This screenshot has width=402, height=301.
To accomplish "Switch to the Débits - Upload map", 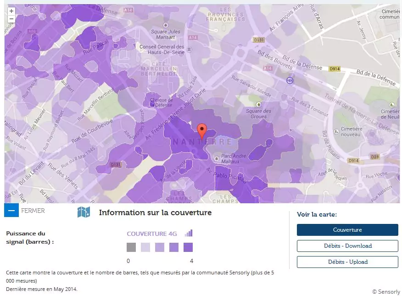I will click(347, 262).
